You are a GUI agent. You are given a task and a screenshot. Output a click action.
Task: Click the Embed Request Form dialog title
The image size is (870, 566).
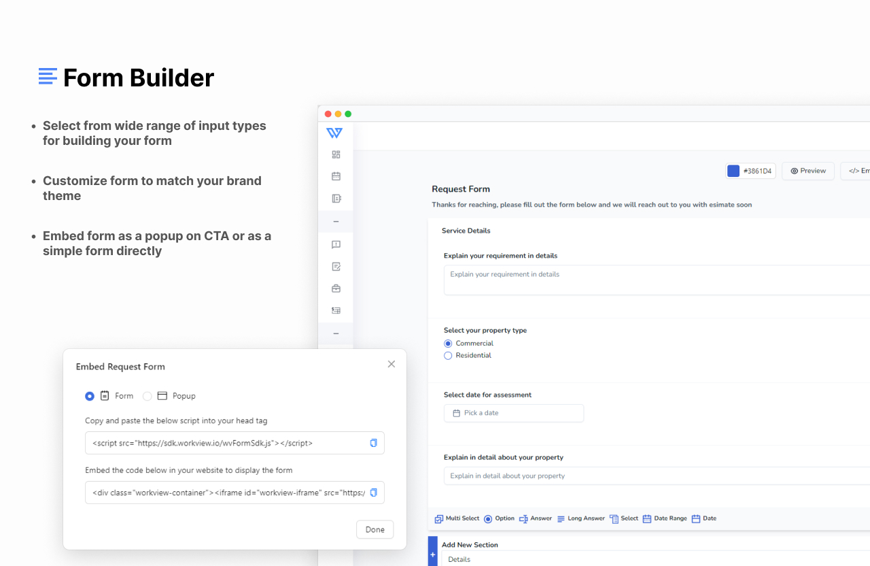click(x=120, y=367)
